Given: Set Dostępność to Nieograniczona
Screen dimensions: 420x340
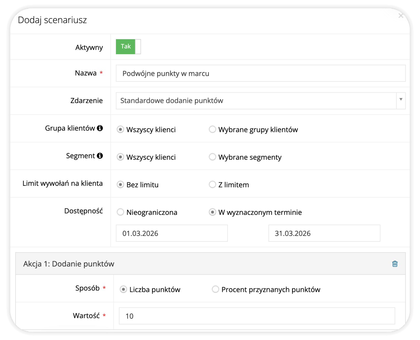Looking at the screenshot, I should 120,212.
